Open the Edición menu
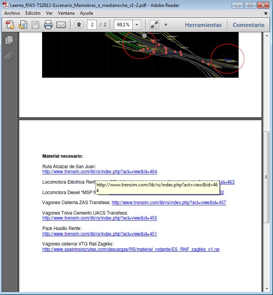Screen dimensions: 273x295 click(x=33, y=13)
